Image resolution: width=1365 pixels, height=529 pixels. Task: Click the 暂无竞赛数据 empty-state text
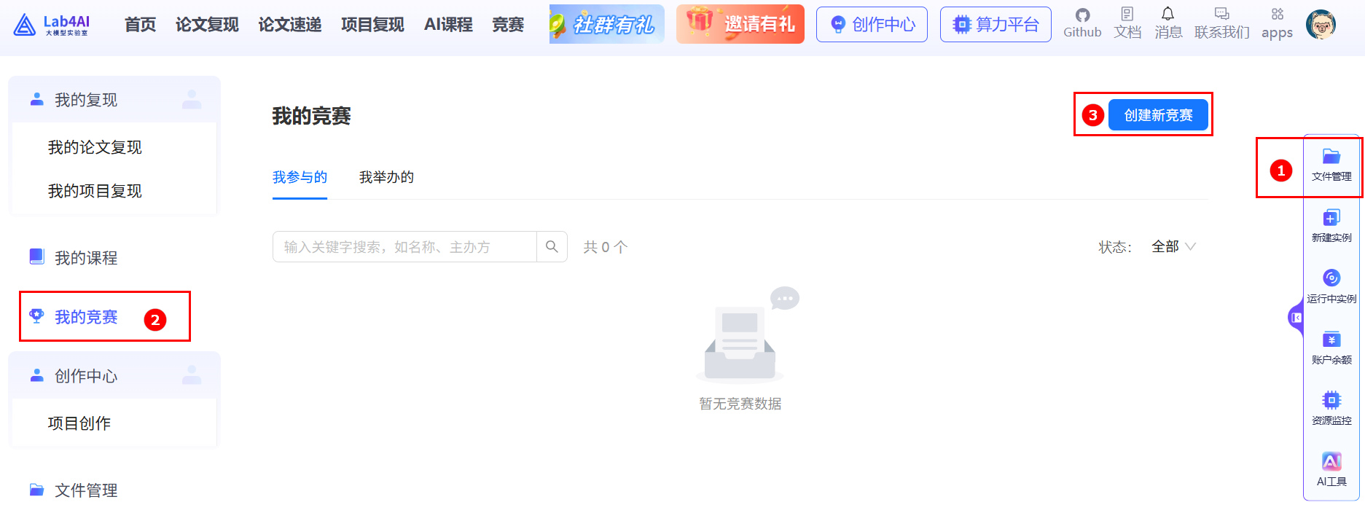point(740,404)
